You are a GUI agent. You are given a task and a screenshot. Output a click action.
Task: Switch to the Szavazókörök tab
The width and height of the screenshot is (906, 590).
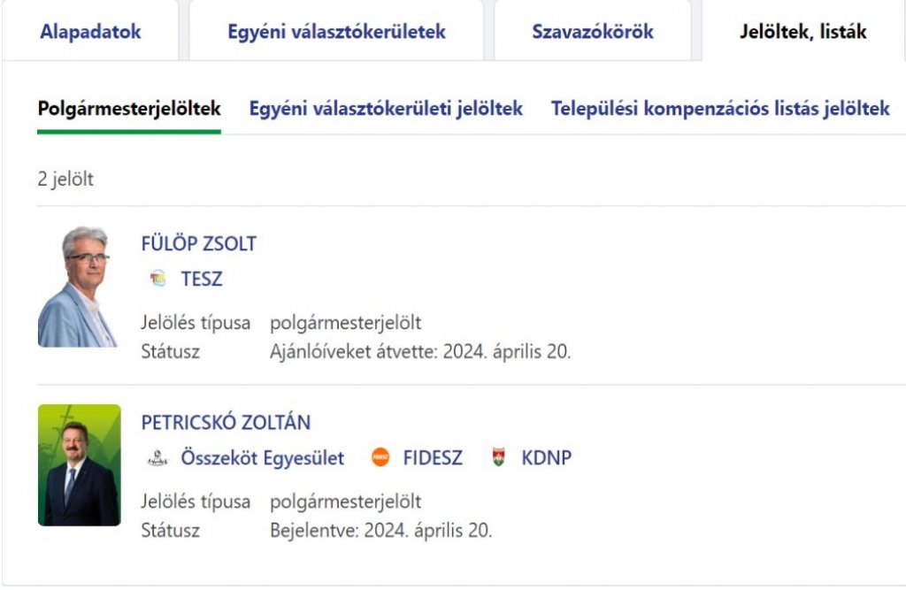(x=593, y=31)
